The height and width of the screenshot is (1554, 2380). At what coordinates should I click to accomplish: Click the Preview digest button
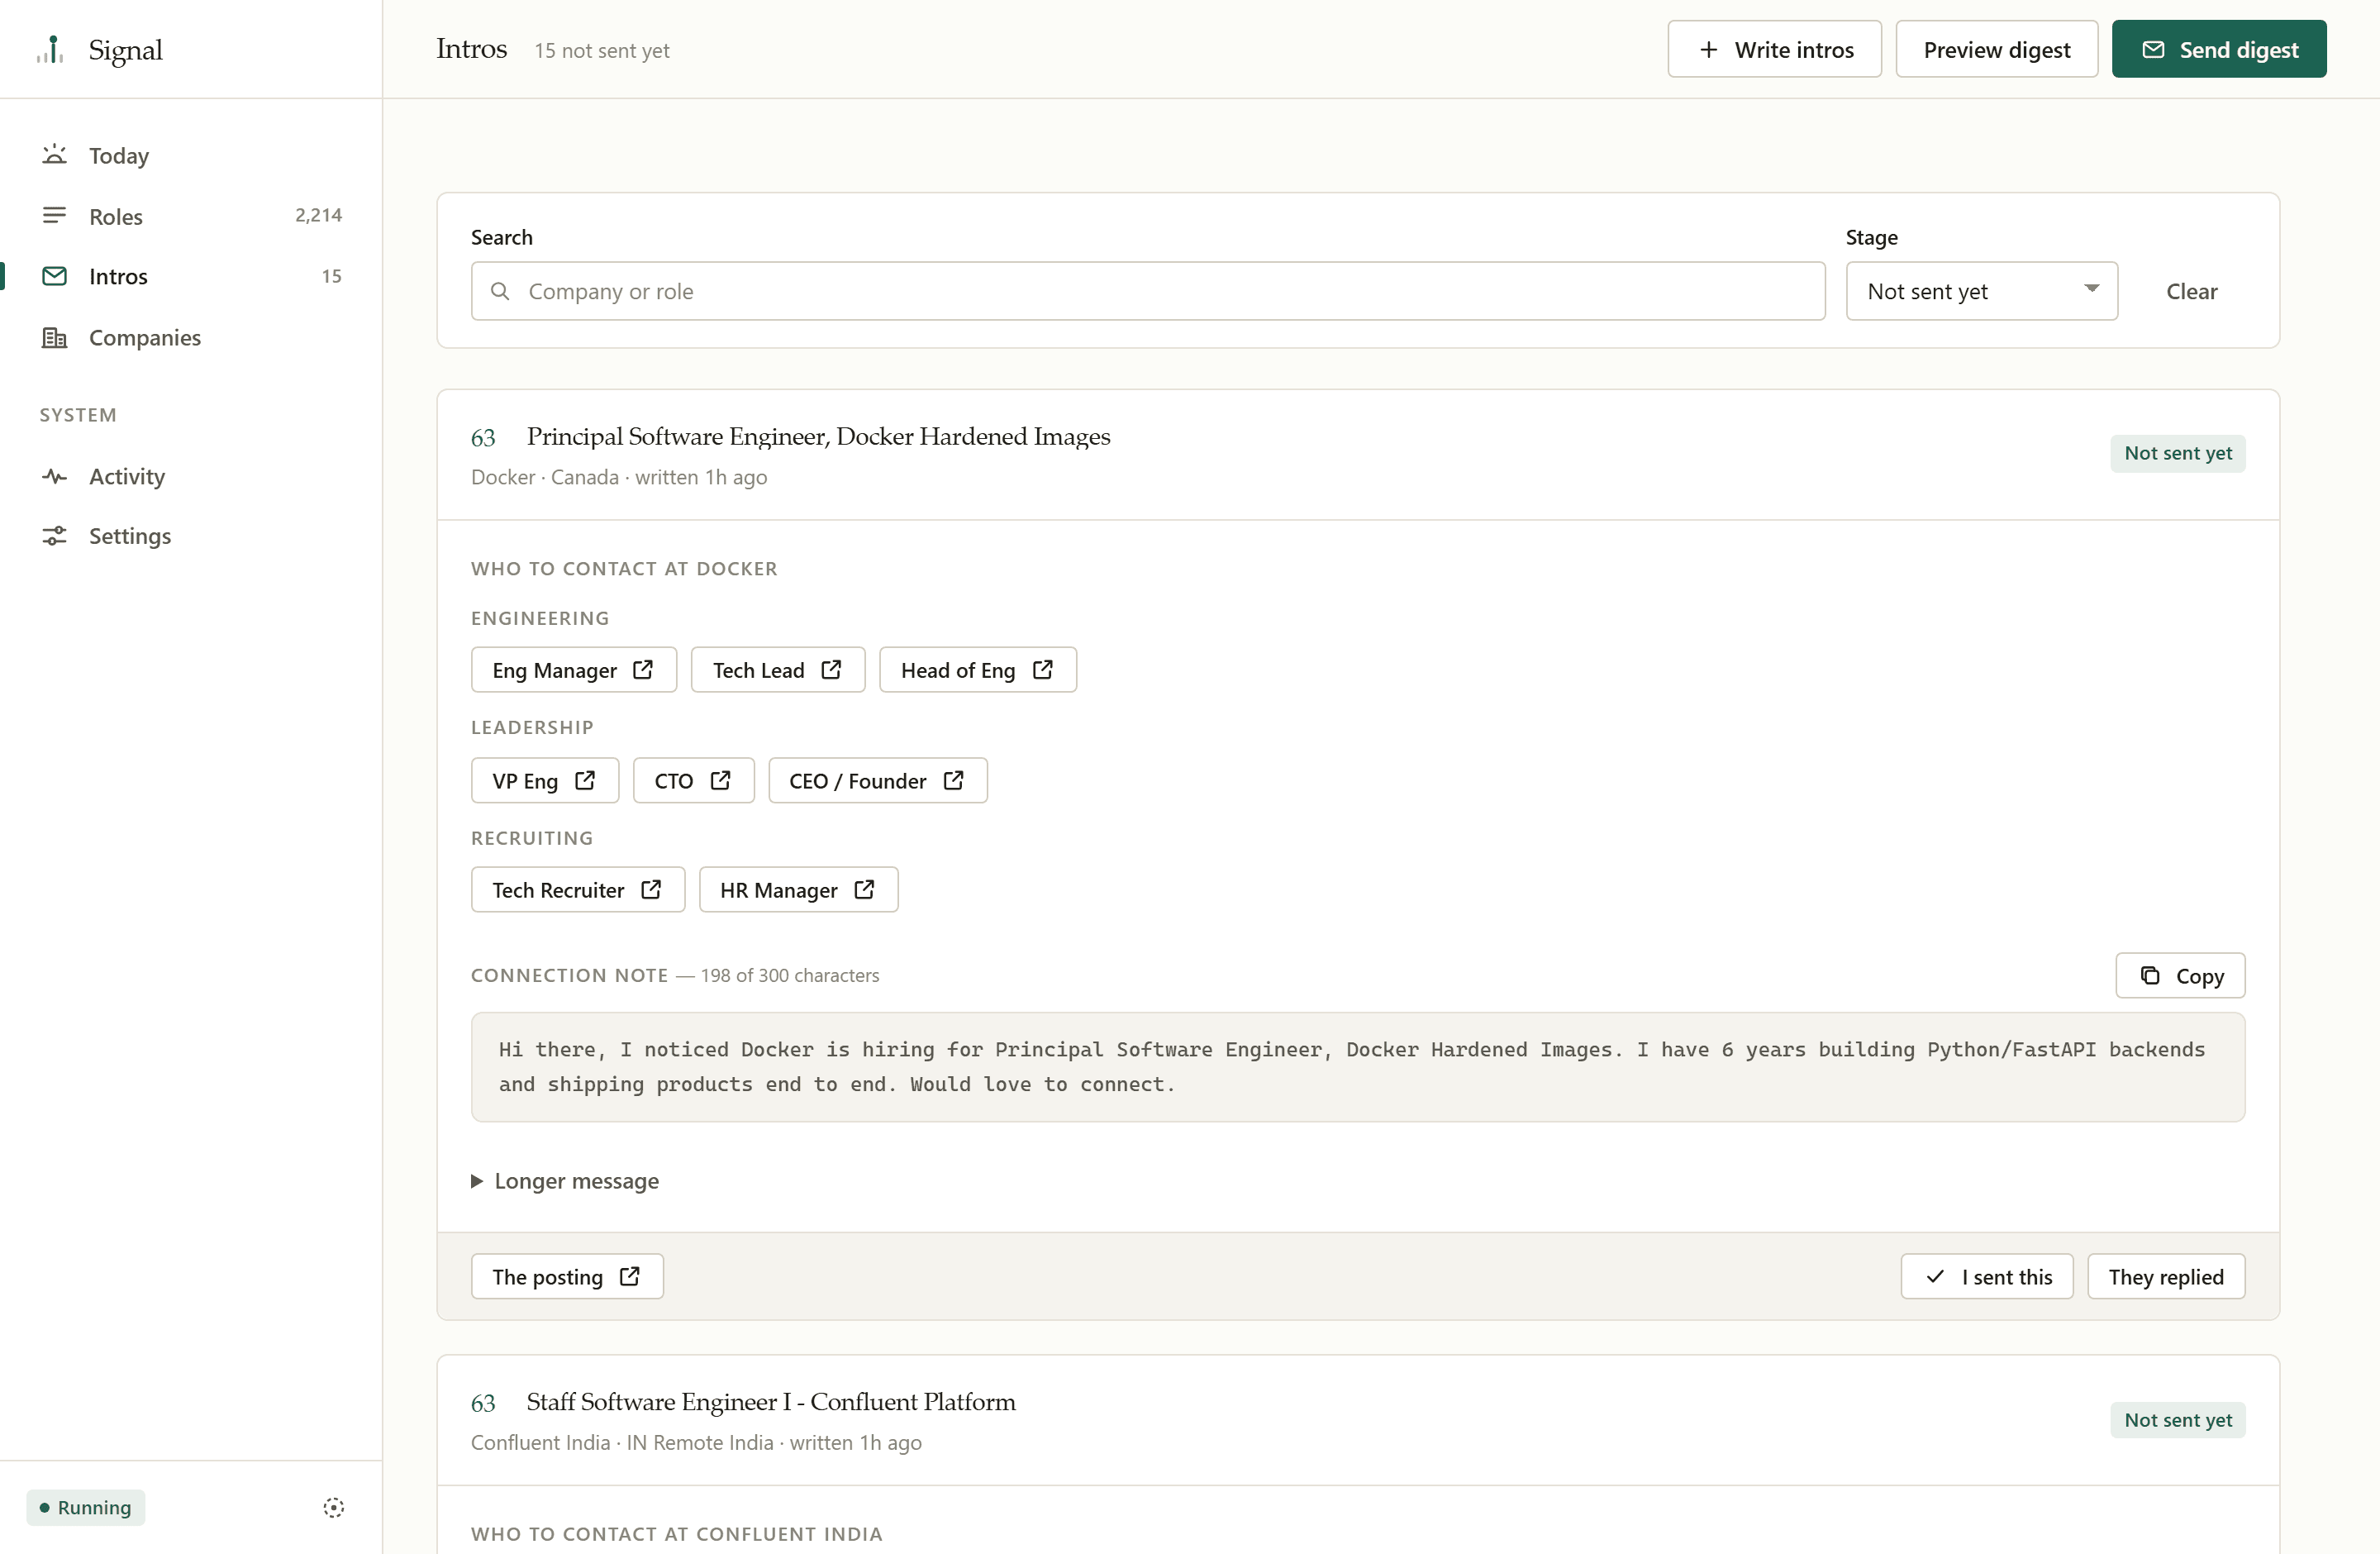(x=1996, y=49)
